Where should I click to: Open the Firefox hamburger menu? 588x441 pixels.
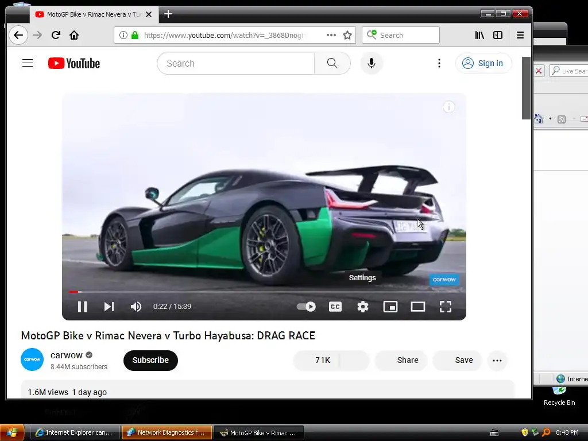click(520, 35)
